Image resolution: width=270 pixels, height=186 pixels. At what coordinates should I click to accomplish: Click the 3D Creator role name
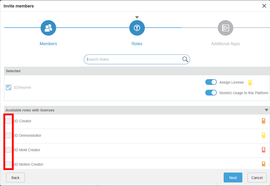click(22, 121)
